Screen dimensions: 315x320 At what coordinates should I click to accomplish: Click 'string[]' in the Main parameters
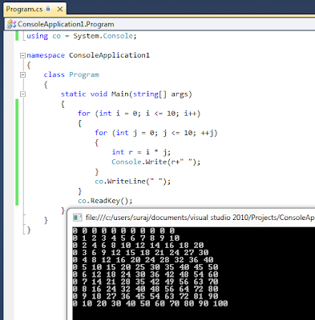click(x=150, y=94)
